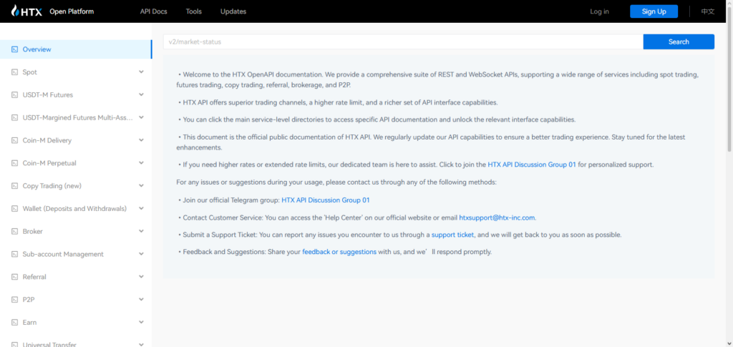Viewport: 733px width, 347px height.
Task: Focus the v2/market-status search field
Action: pos(403,41)
